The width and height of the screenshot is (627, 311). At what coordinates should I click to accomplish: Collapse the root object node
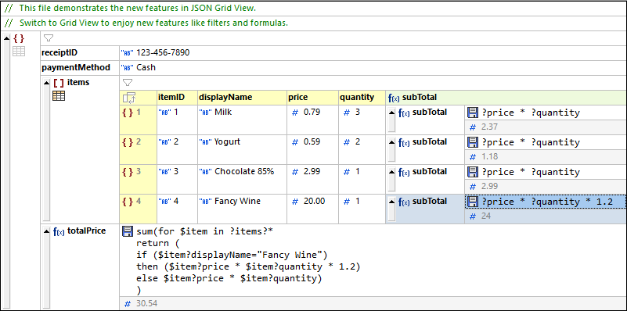point(6,38)
